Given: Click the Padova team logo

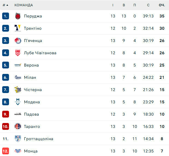Looking at the screenshot, I should [x=18, y=114].
